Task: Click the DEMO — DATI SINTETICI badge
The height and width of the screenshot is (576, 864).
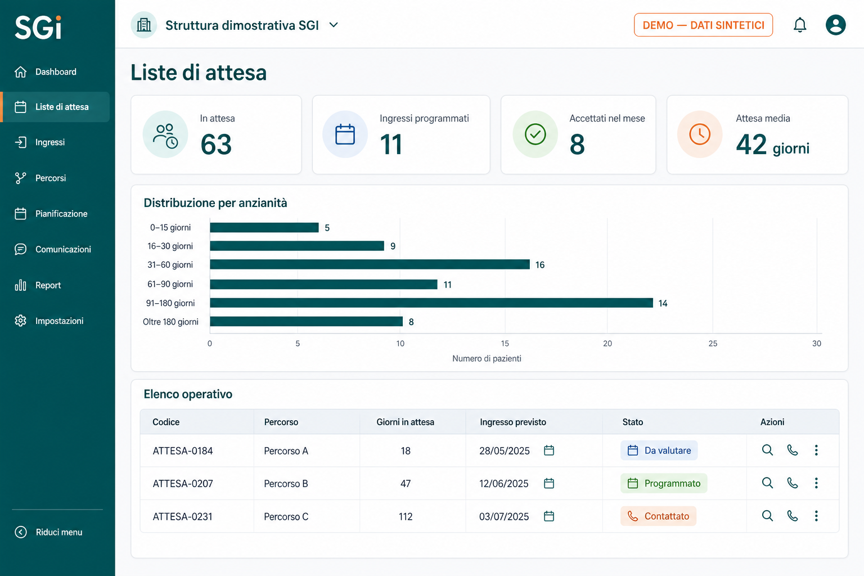Action: point(703,25)
